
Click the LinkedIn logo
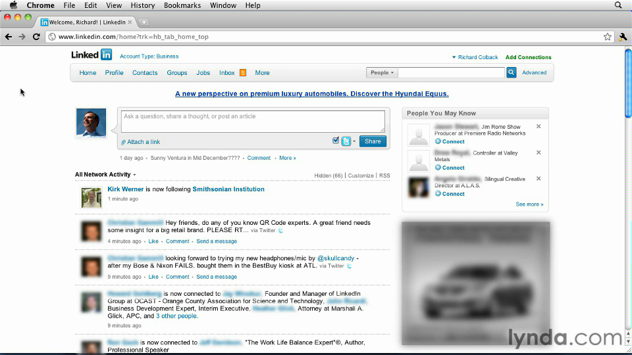[92, 55]
